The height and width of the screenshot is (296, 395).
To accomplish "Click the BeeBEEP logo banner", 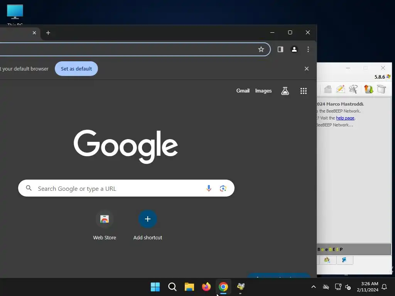I will coord(354,249).
